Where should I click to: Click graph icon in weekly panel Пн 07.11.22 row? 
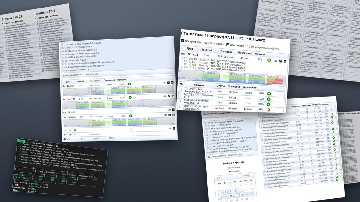tap(168, 83)
